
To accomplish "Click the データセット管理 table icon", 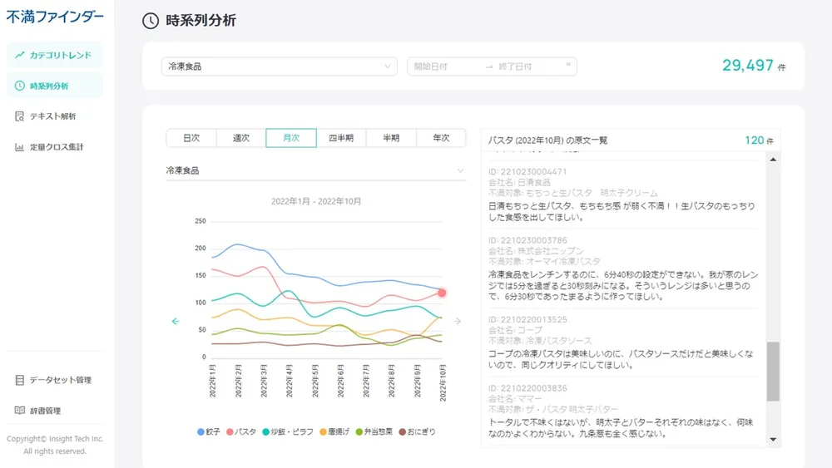I will click(20, 380).
